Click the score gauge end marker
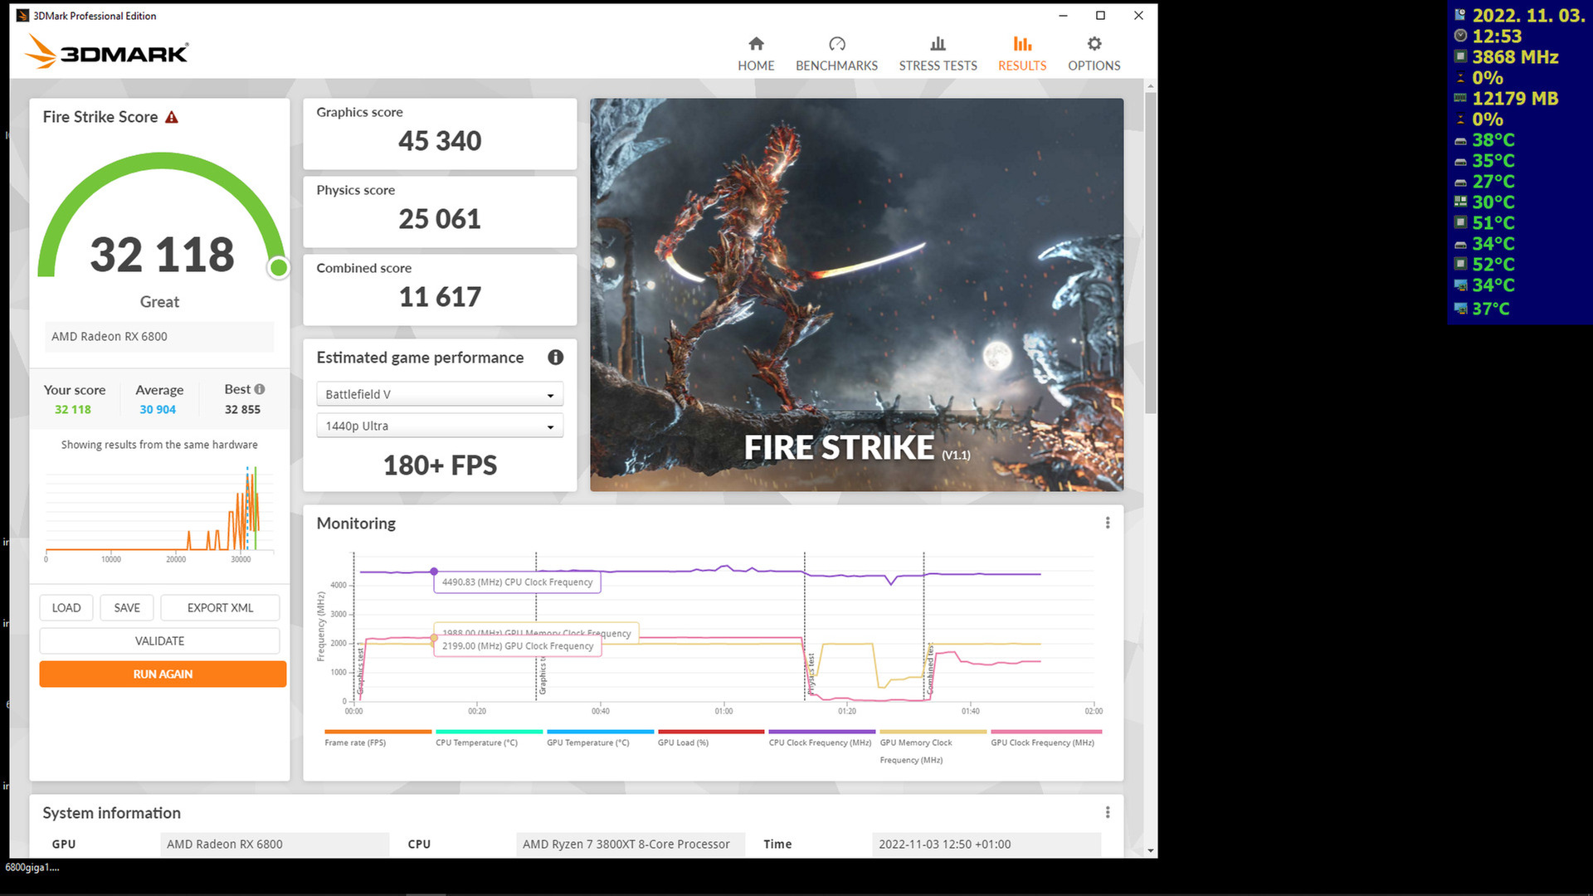This screenshot has height=896, width=1593. click(279, 267)
